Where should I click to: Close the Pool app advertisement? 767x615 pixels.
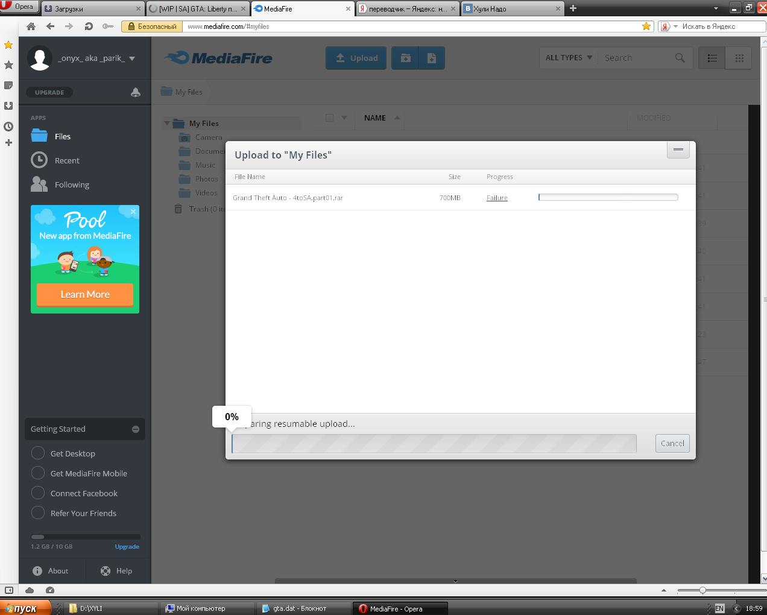tap(133, 212)
